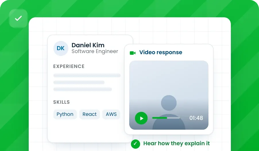Screen dimensions: 259x151
Task: Click the green check icon beside Hear how they explain it
Action: click(x=136, y=144)
